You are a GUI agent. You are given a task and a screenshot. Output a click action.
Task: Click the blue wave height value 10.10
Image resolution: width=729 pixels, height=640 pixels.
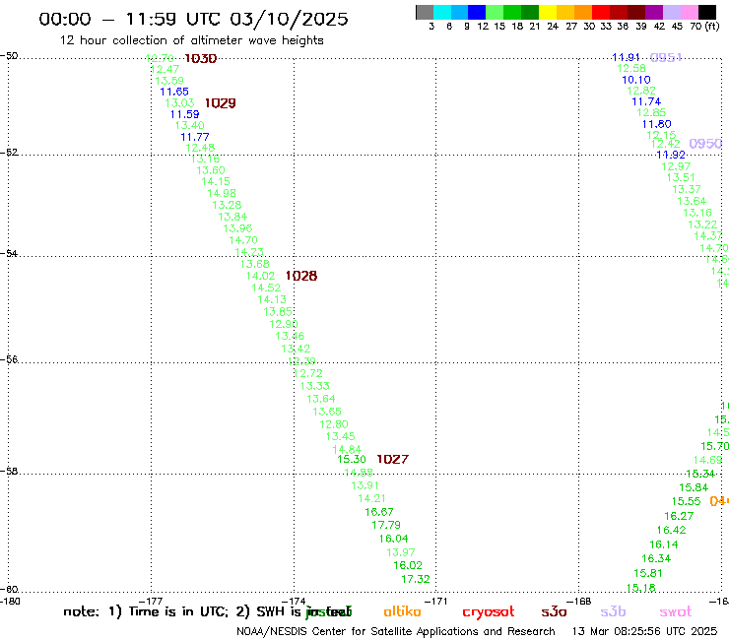click(x=636, y=80)
